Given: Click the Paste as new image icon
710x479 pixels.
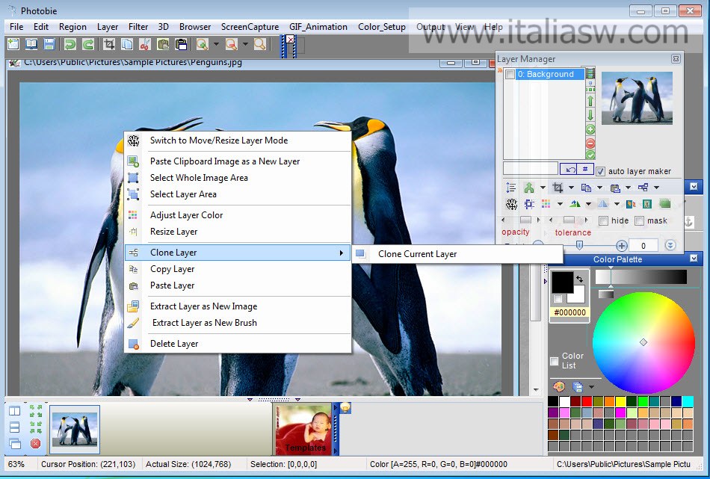Looking at the screenshot, I should tap(181, 44).
